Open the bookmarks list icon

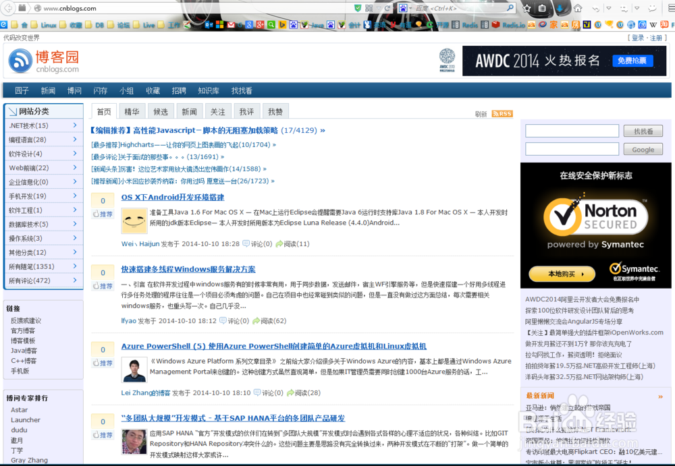pos(542,7)
